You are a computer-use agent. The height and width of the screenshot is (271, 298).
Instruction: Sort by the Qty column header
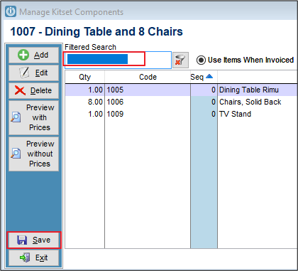tap(84, 77)
